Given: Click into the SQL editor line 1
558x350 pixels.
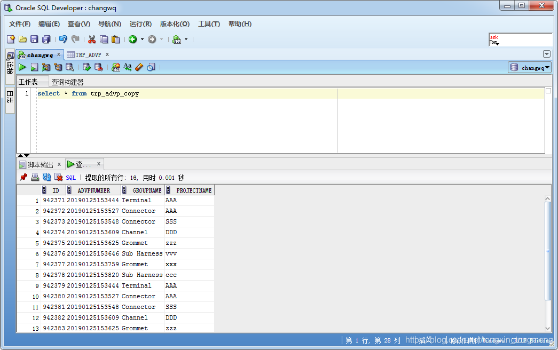Looking at the screenshot, I should click(x=290, y=93).
